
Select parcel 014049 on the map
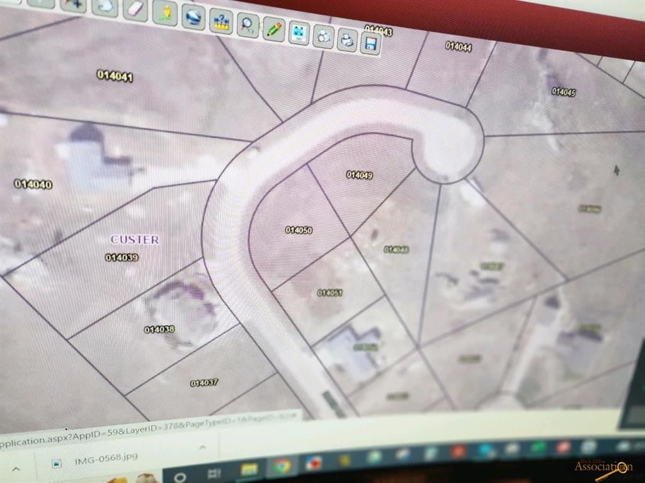click(359, 174)
